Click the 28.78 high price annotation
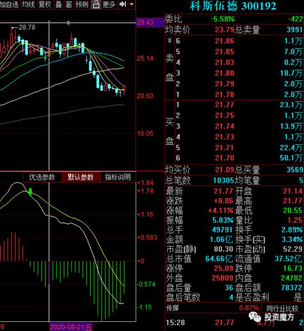The image size is (304, 331). point(27,27)
